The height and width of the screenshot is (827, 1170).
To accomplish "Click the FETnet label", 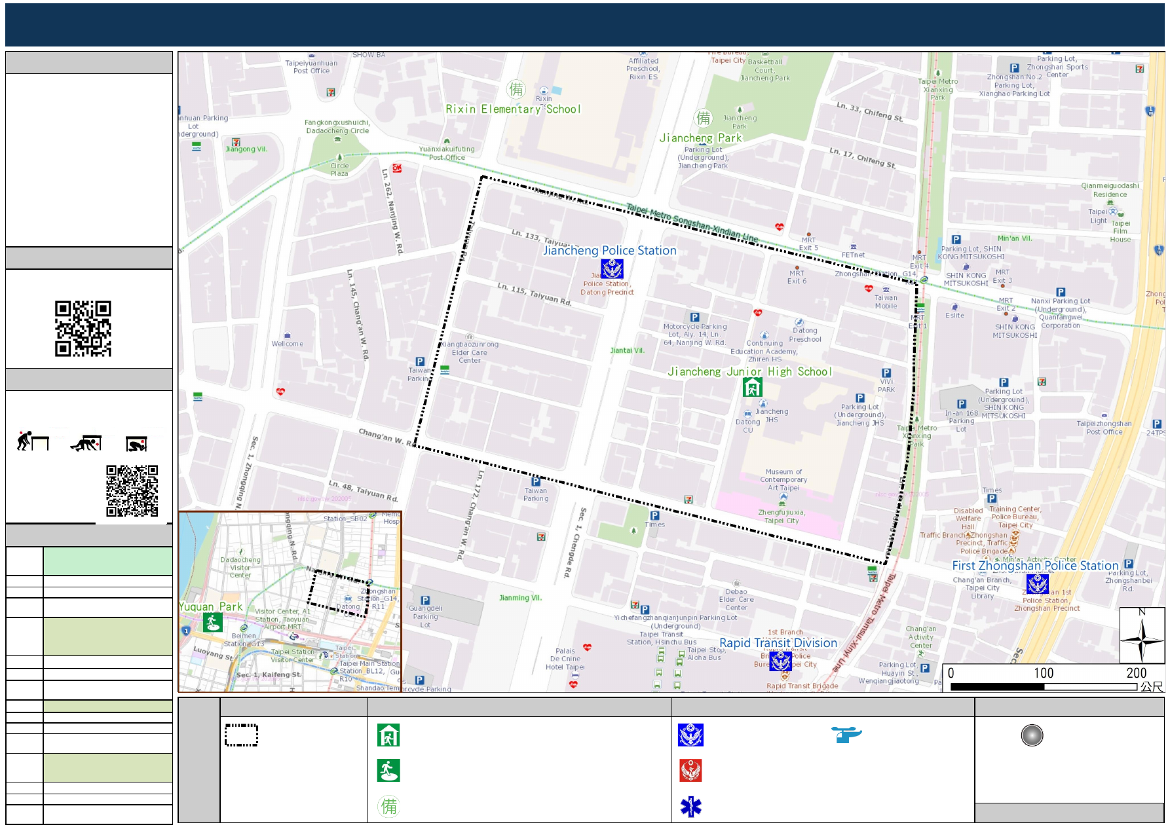I will click(x=853, y=255).
